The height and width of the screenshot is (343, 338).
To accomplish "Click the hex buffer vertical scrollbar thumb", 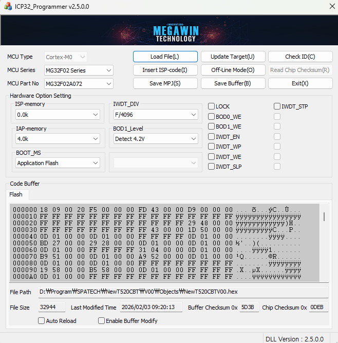I will click(324, 216).
